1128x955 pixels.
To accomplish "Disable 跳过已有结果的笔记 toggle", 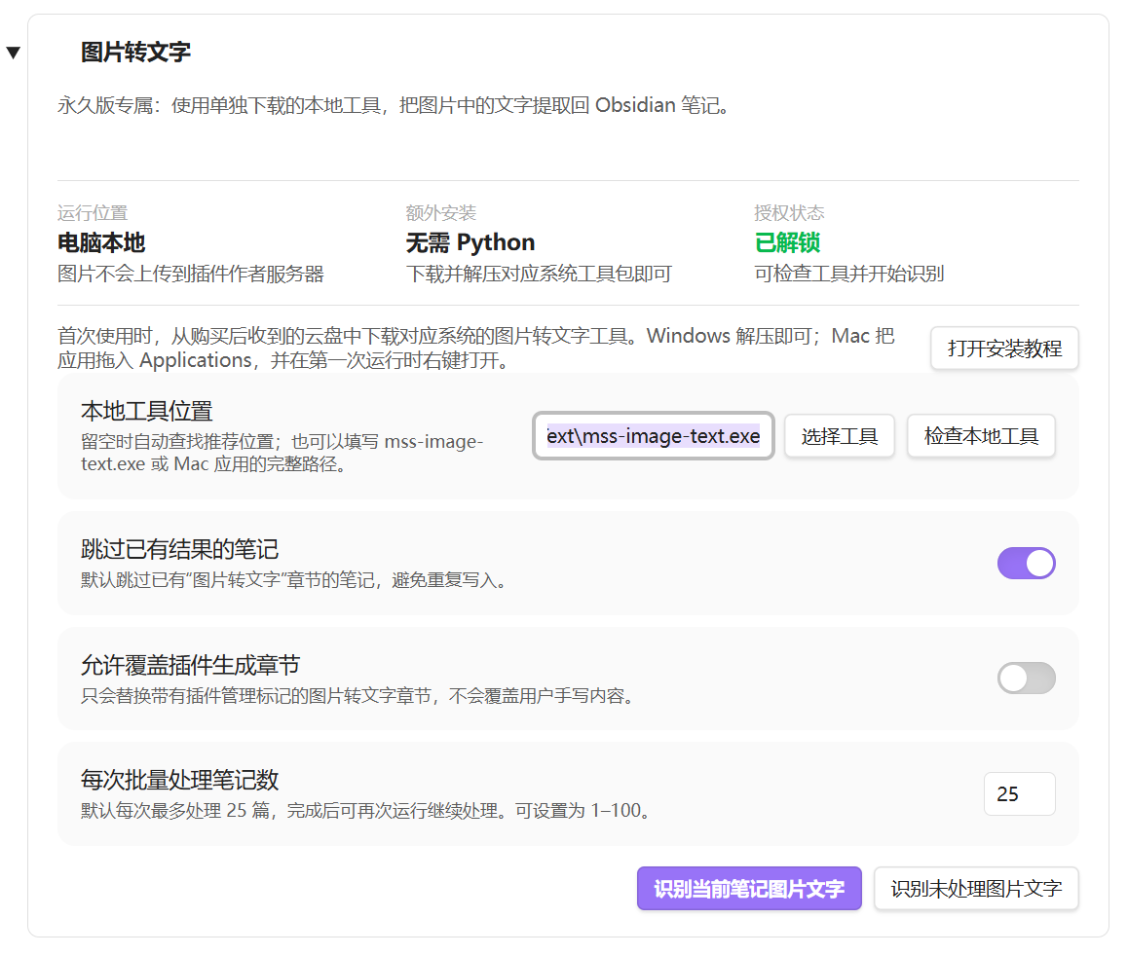I will pos(1027,563).
